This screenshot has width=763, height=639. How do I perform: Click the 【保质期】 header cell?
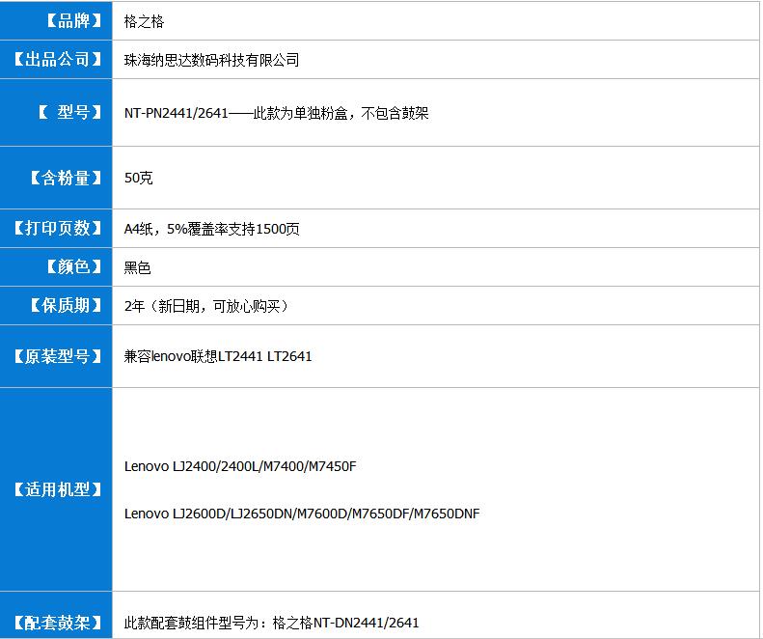coord(56,306)
